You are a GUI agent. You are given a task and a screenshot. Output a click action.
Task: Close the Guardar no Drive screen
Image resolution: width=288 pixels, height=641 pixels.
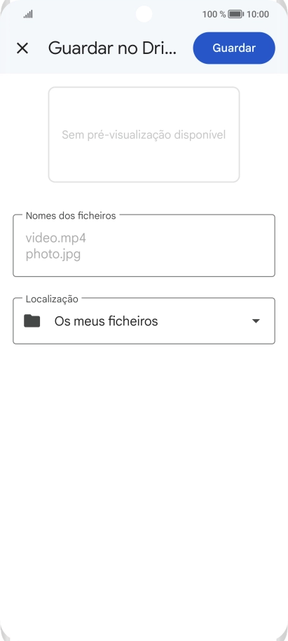point(22,48)
